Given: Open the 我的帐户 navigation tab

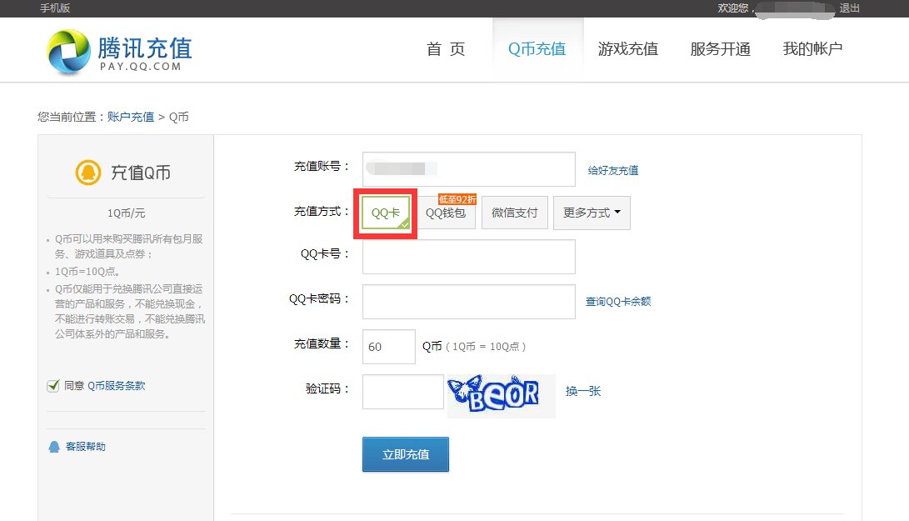Looking at the screenshot, I should pyautogui.click(x=812, y=49).
